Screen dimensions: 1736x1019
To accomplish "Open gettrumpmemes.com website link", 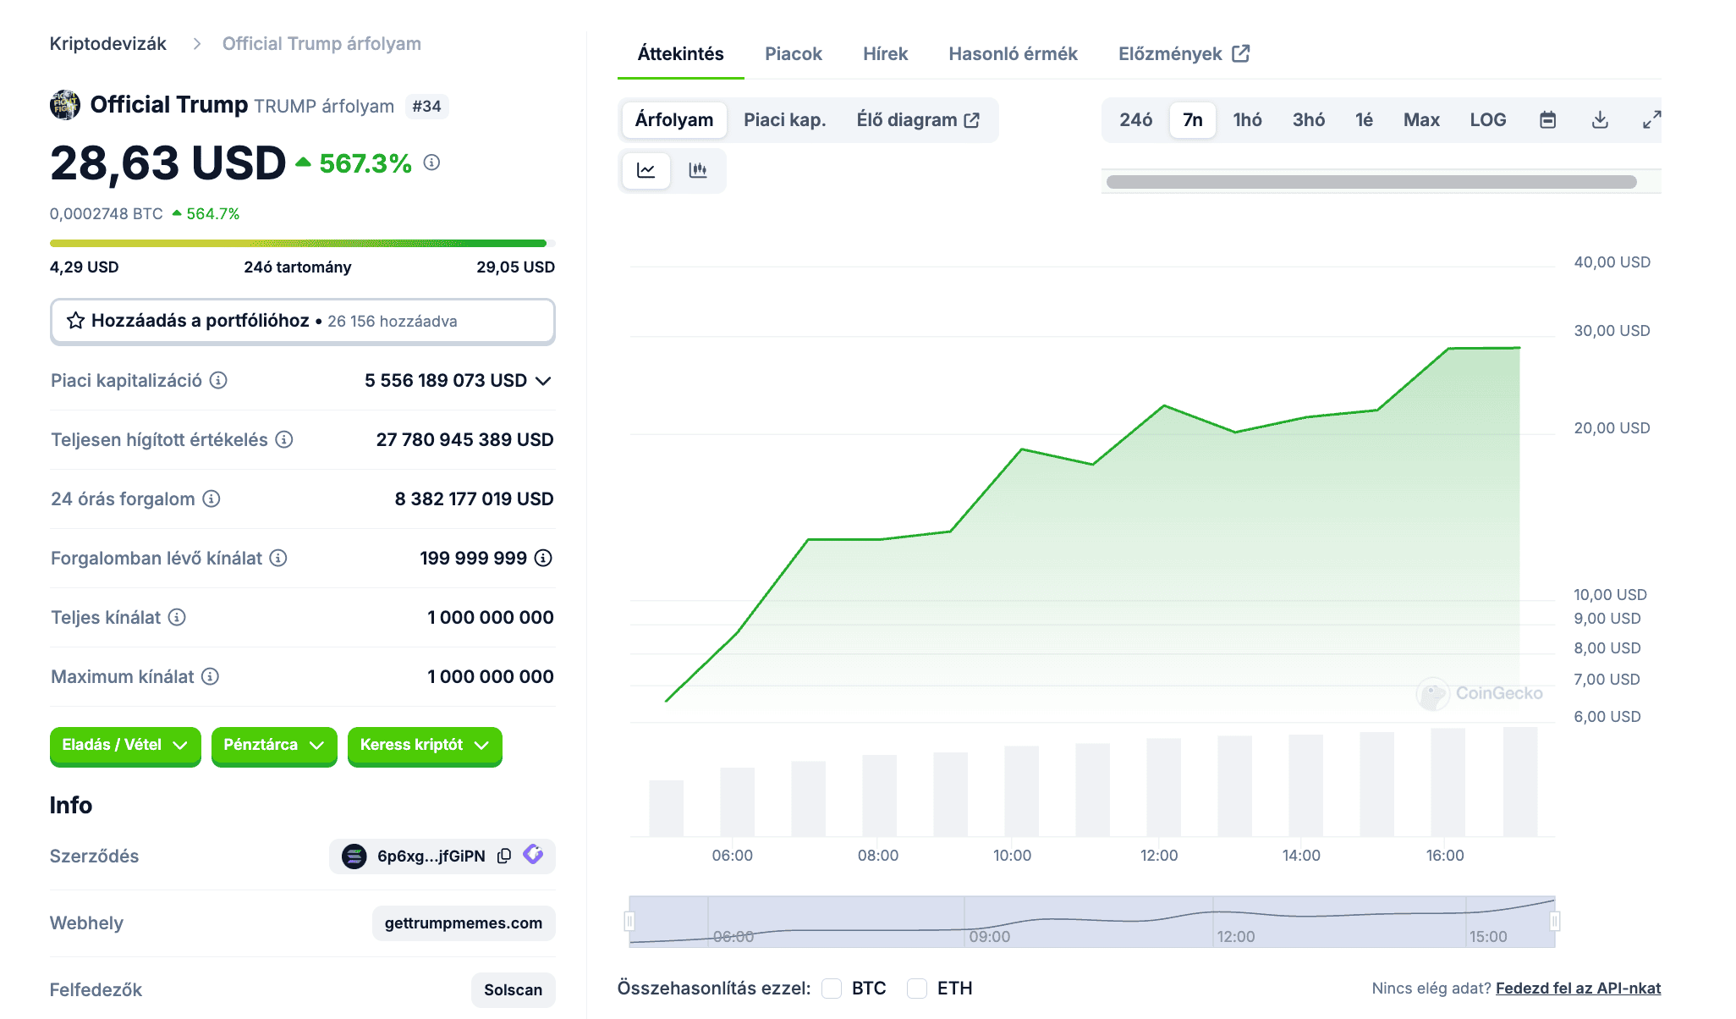I will coord(464,923).
